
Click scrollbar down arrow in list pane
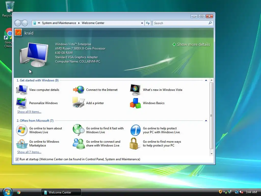tap(212, 154)
